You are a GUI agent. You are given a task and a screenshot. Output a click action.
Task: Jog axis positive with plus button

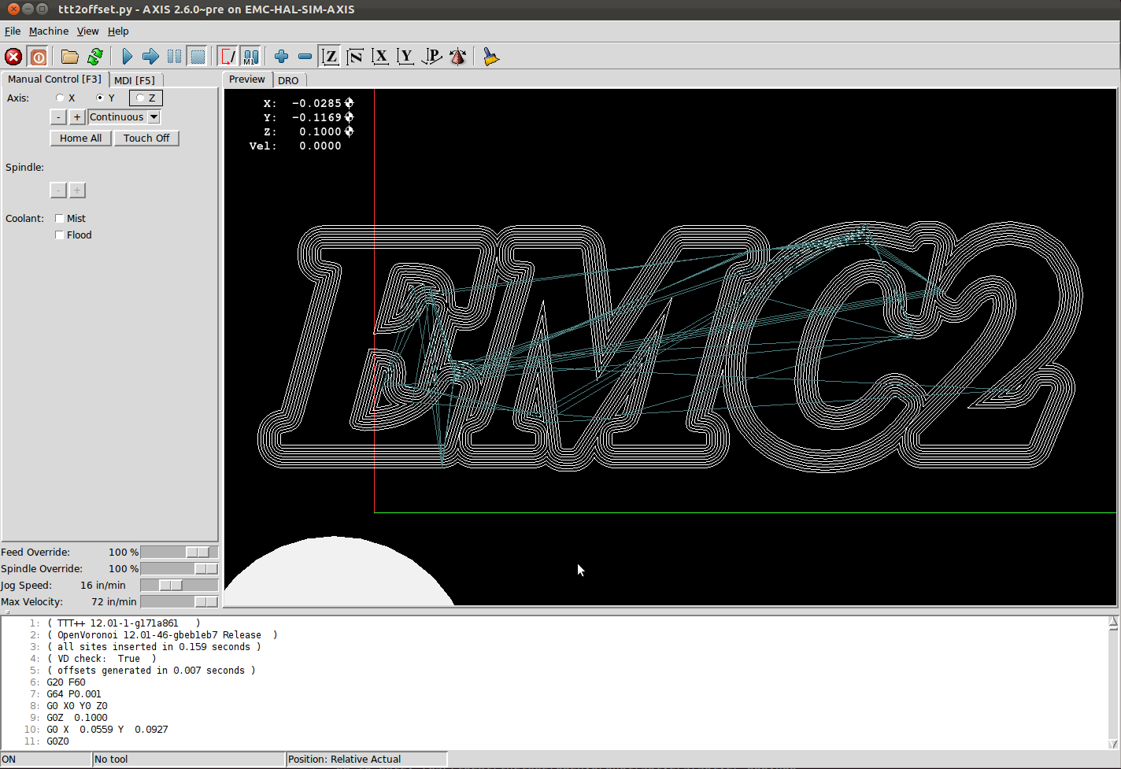tap(77, 116)
